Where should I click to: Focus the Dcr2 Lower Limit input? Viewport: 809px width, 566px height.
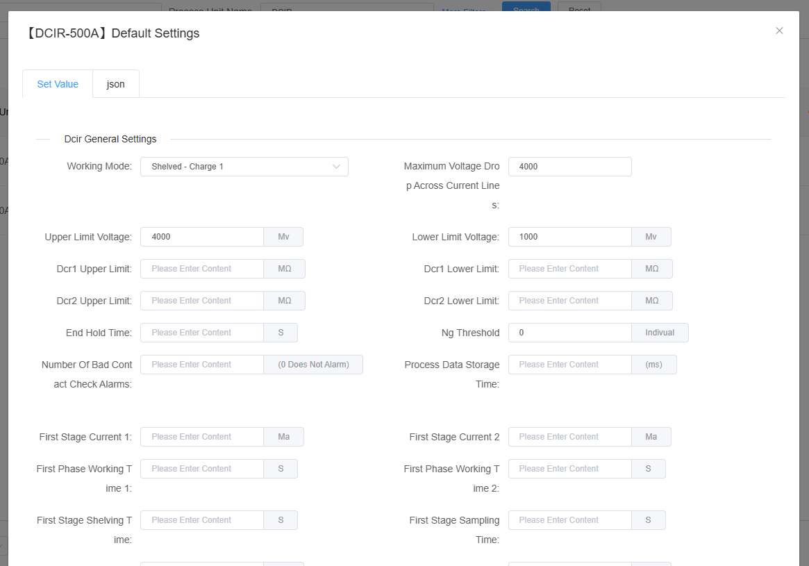click(569, 301)
